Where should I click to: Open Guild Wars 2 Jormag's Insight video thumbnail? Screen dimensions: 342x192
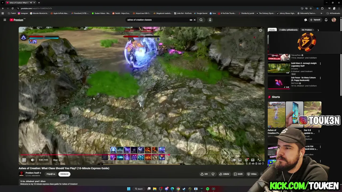point(279,68)
